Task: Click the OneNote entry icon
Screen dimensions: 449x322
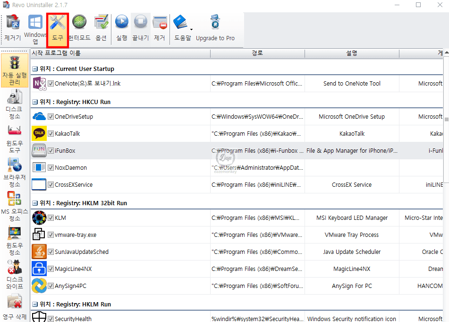Action: pyautogui.click(x=40, y=83)
